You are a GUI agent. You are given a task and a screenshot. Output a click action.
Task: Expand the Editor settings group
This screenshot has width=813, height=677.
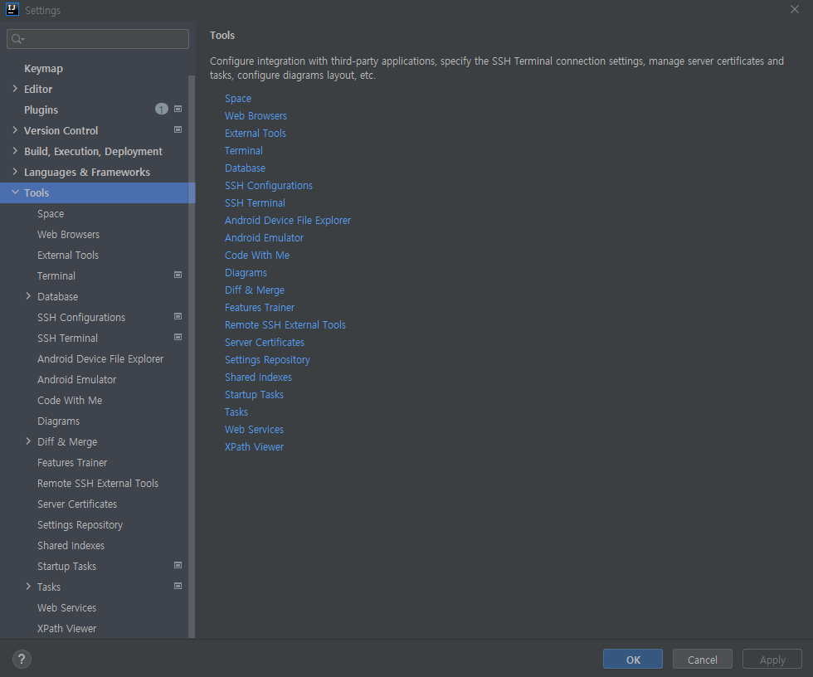pyautogui.click(x=15, y=89)
